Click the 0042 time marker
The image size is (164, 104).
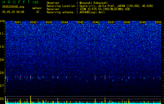[33, 22]
